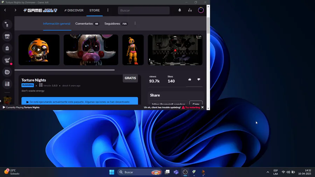This screenshot has height=177, width=315.
Task: Like the game with thumbs up
Action: point(190,79)
